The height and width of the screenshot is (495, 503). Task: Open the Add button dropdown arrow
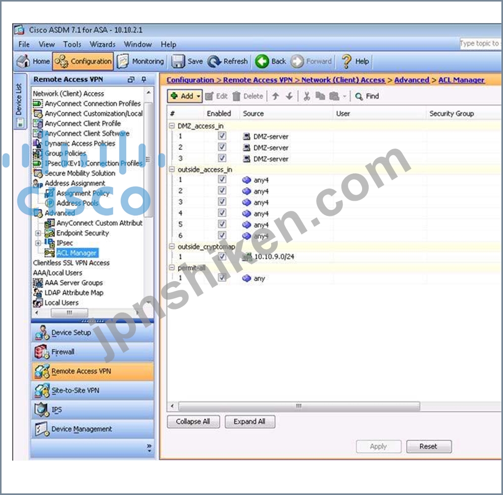tap(198, 97)
